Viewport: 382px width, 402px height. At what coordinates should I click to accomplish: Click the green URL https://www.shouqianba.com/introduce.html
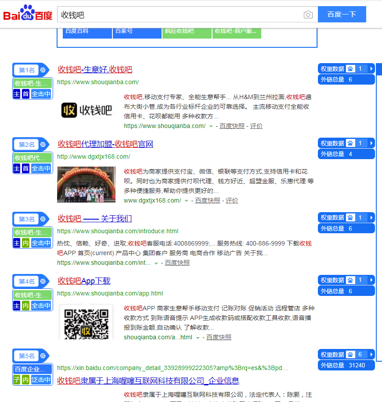tap(118, 231)
